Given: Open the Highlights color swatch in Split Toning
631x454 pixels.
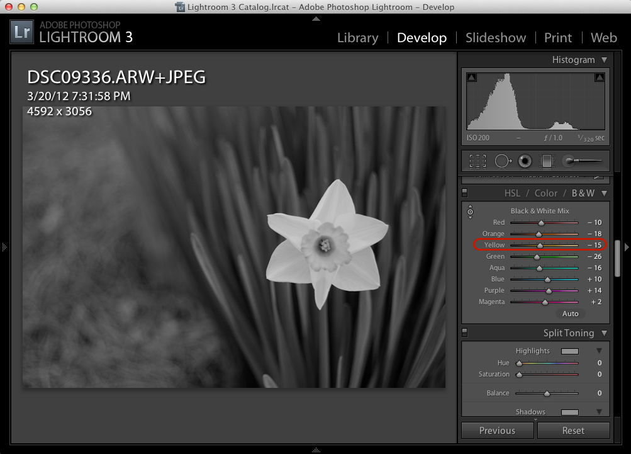Looking at the screenshot, I should [x=569, y=351].
